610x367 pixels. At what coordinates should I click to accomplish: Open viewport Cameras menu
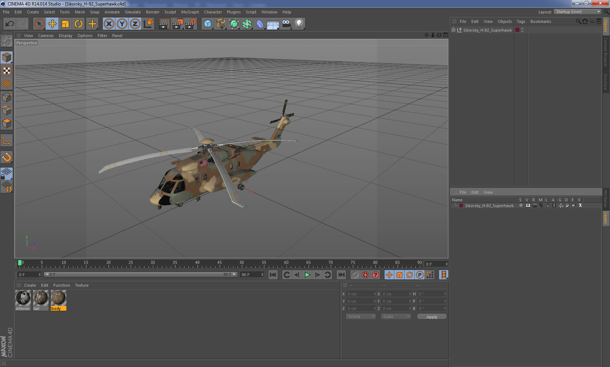pyautogui.click(x=46, y=36)
